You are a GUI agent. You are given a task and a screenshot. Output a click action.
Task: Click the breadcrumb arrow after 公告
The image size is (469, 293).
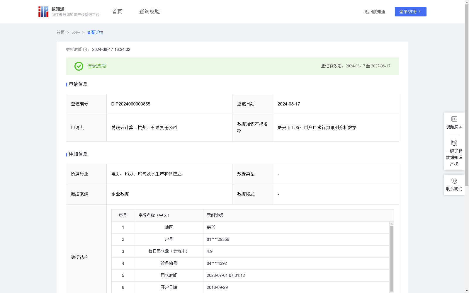[x=83, y=33]
